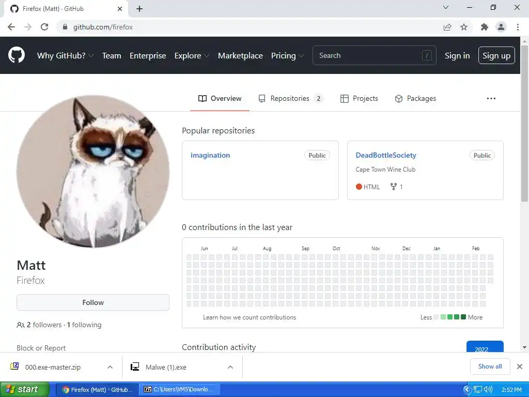The image size is (529, 397).
Task: Click Team in the navigation
Action: click(112, 56)
